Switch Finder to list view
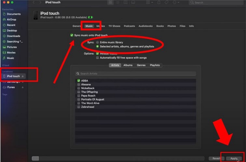The image size is (246, 162). pos(118,3)
